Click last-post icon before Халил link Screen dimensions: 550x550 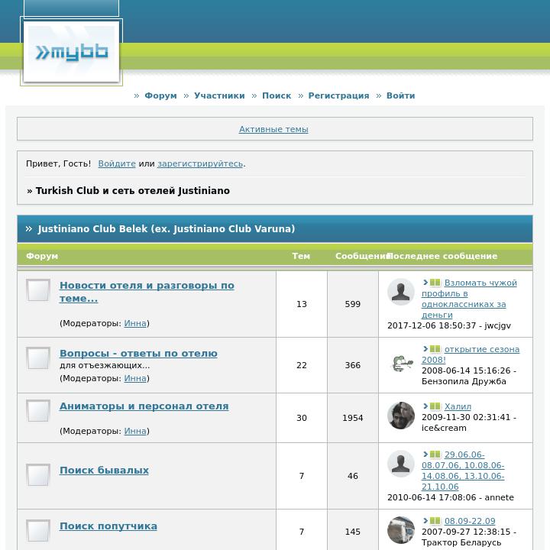(x=432, y=406)
